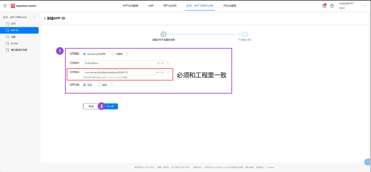
Task: Click the 设备 sidebar icon
Action: [8, 37]
